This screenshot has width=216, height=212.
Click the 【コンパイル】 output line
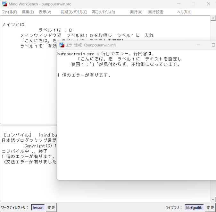(x=29, y=135)
